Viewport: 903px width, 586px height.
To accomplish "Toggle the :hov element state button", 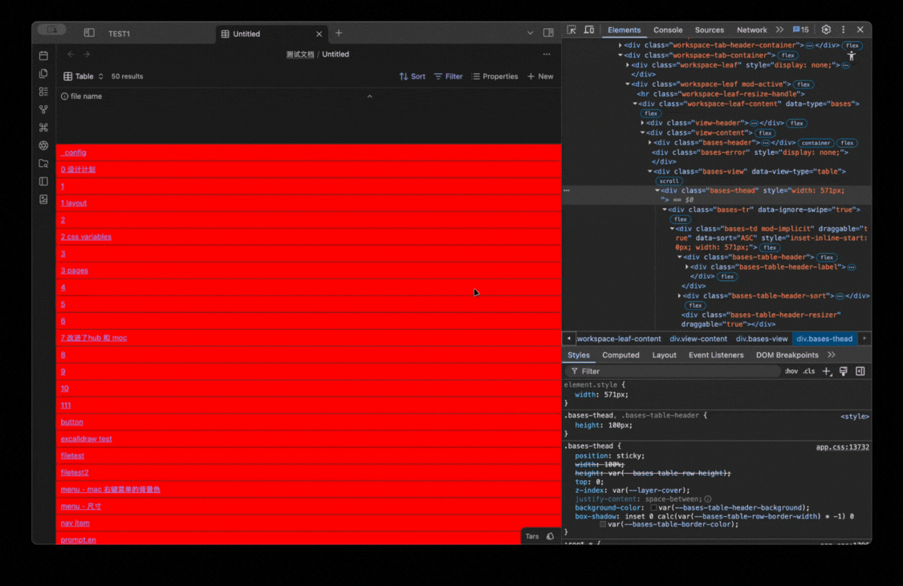I will click(791, 372).
